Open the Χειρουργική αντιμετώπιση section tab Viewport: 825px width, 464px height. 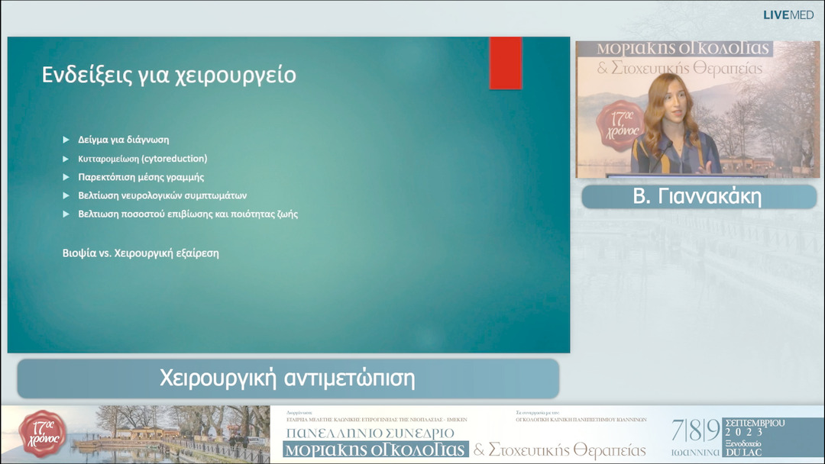click(x=286, y=375)
